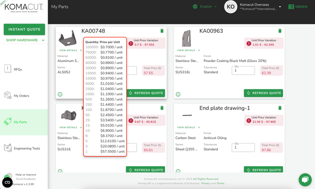Image resolution: width=315 pixels, height=189 pixels.
Task: Refresh quote for KA00748
Action: pos(146,93)
